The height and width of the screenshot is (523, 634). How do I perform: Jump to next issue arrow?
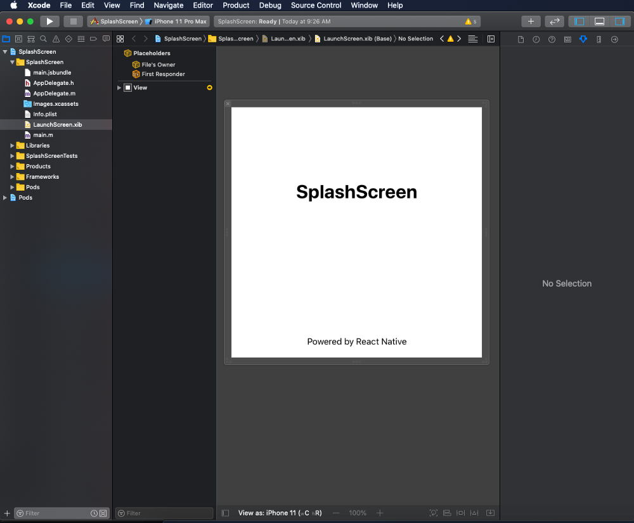[459, 39]
